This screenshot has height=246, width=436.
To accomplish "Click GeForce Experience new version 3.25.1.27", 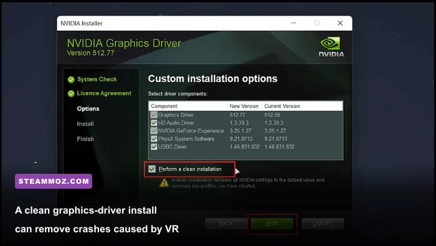I will (x=240, y=131).
